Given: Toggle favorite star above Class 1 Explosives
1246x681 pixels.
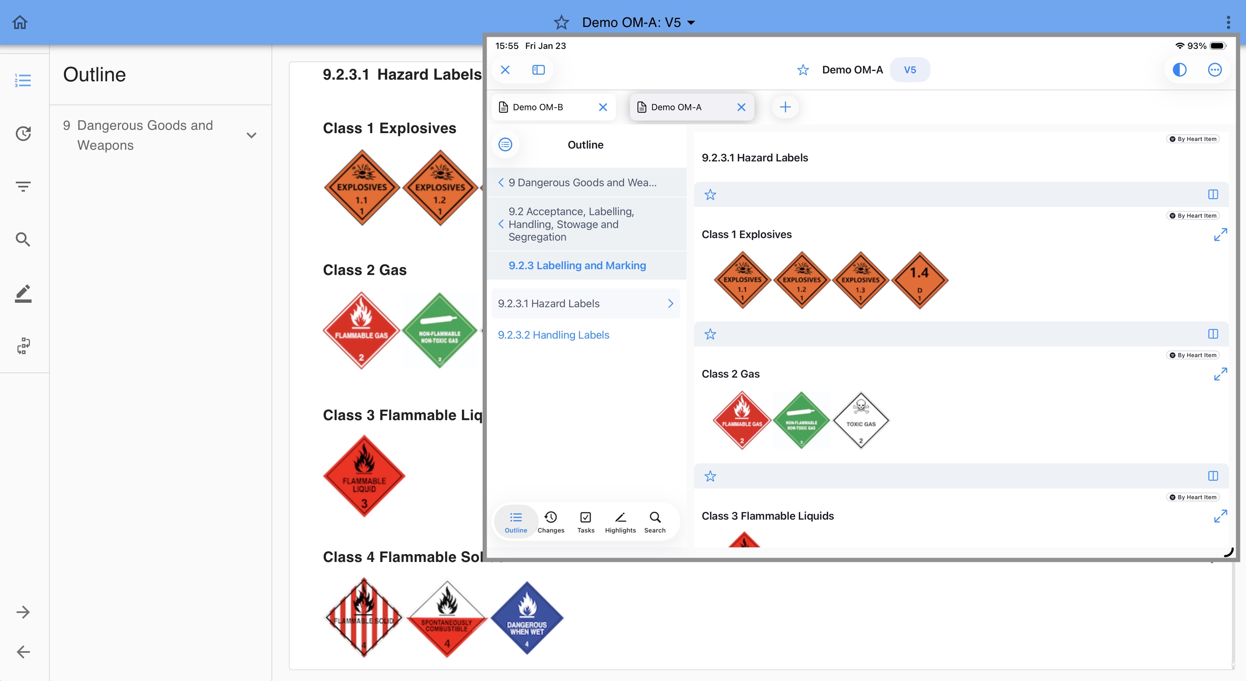Looking at the screenshot, I should [710, 195].
